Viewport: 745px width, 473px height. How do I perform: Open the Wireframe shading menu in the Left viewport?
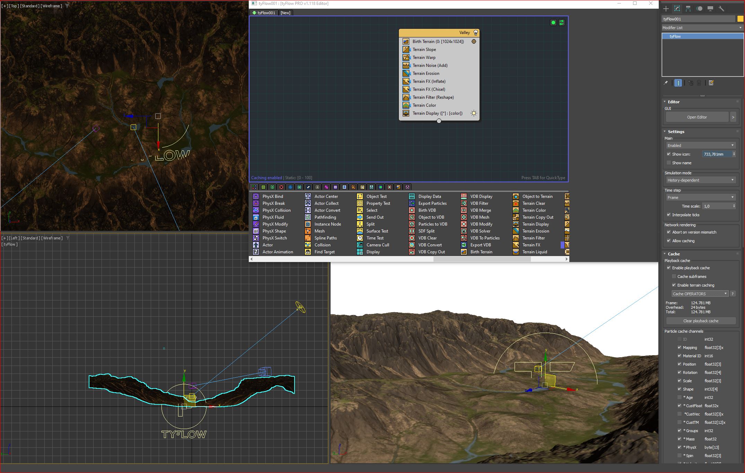point(52,238)
